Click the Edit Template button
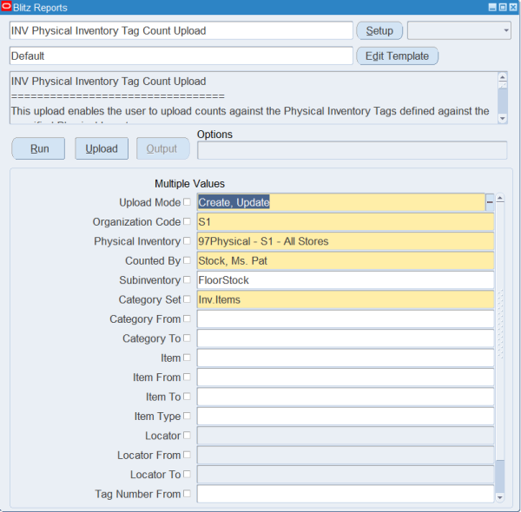This screenshot has height=512, width=521. pos(397,56)
